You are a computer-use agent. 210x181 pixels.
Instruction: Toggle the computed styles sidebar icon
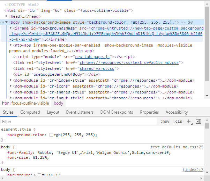tap(198, 122)
